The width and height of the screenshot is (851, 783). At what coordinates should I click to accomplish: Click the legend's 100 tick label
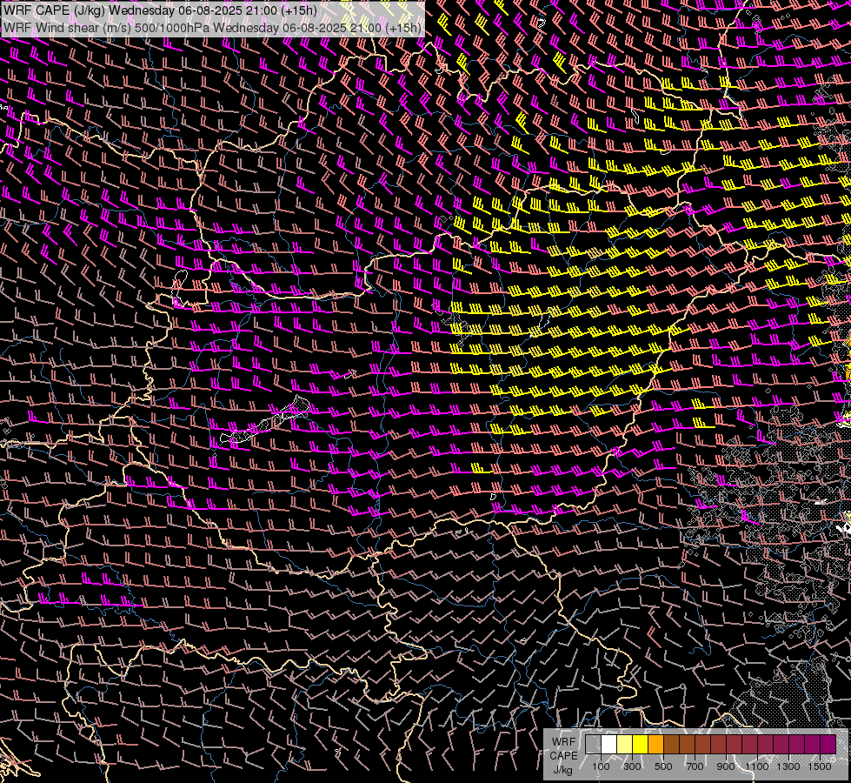pyautogui.click(x=601, y=766)
